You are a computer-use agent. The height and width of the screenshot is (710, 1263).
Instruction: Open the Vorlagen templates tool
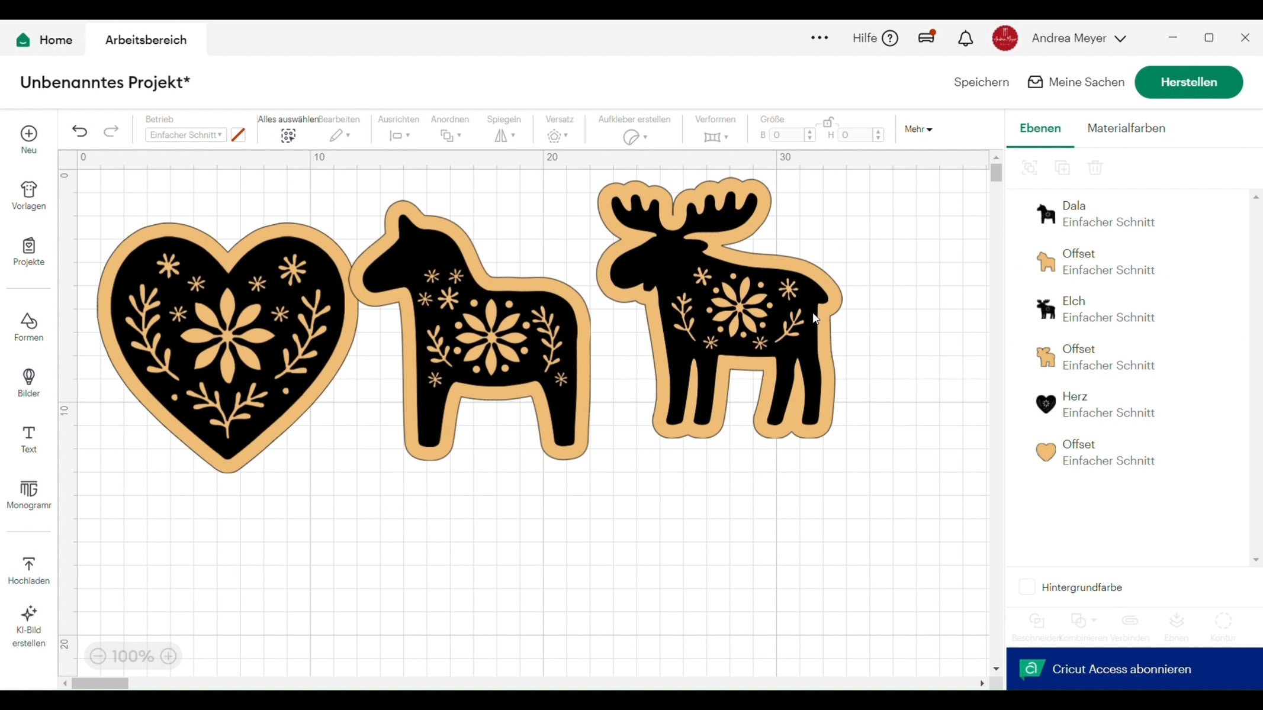[28, 195]
